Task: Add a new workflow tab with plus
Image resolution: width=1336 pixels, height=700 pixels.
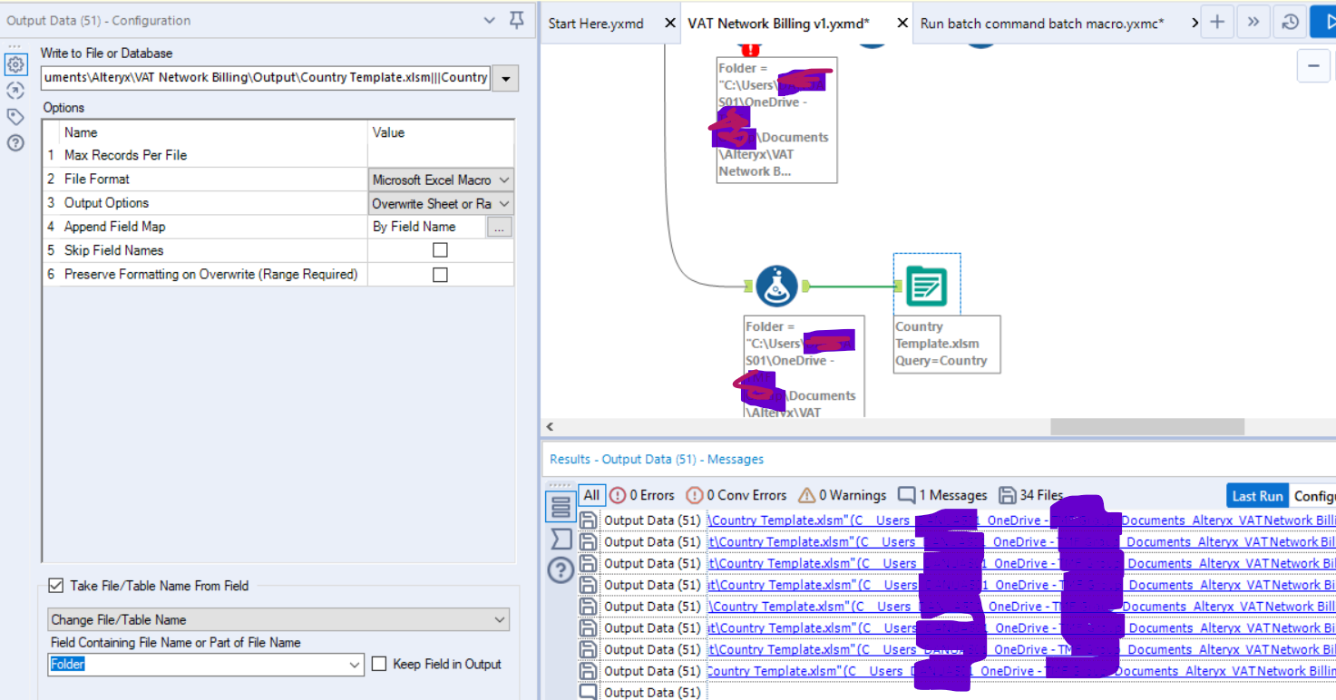Action: [1217, 23]
